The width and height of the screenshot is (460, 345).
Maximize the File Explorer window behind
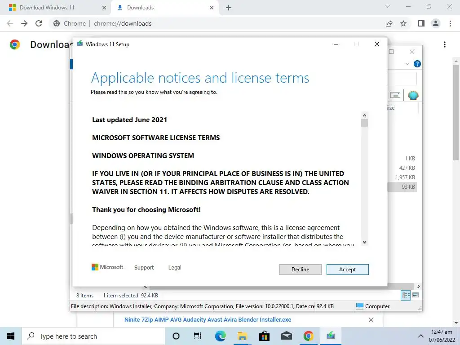coord(391,52)
